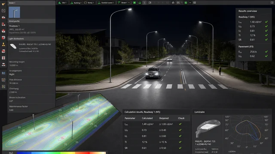Open the monitor-shaped sidebar icon
The image size is (275, 154).
click(x=3, y=80)
